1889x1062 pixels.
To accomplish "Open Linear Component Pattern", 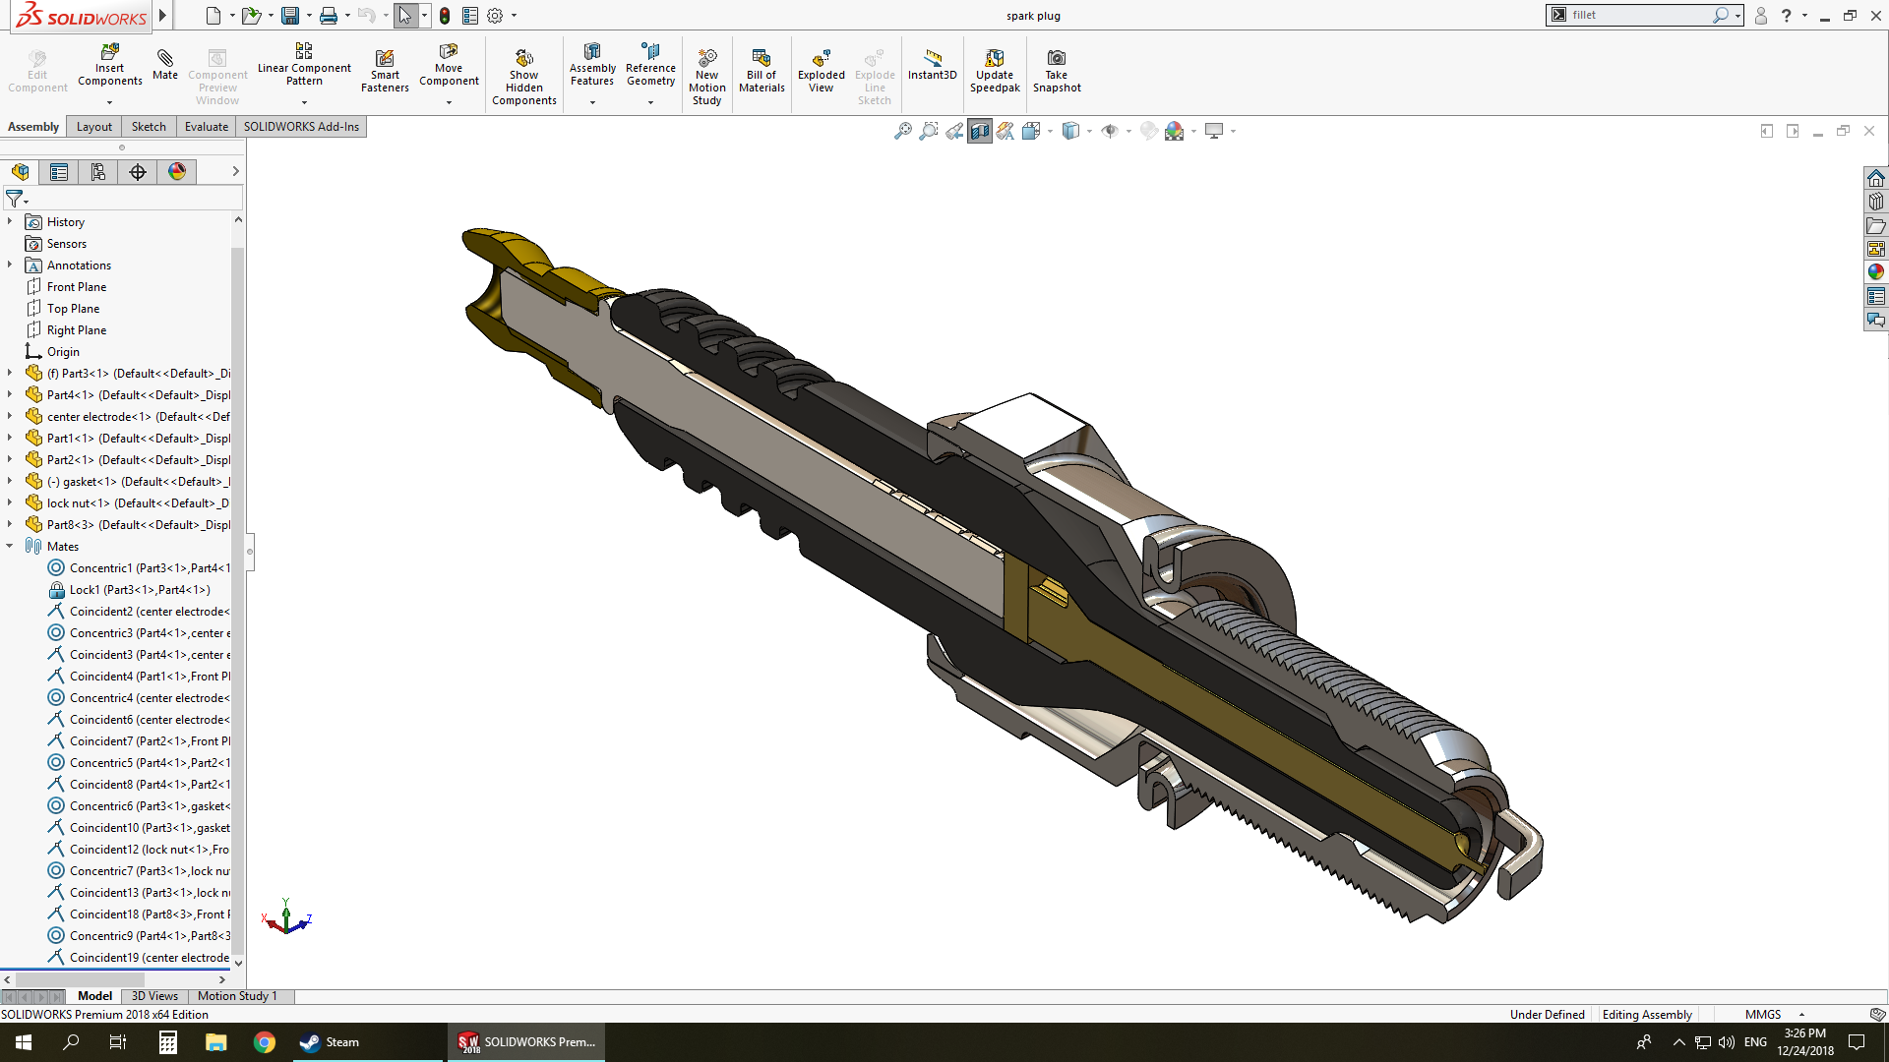I will click(304, 65).
